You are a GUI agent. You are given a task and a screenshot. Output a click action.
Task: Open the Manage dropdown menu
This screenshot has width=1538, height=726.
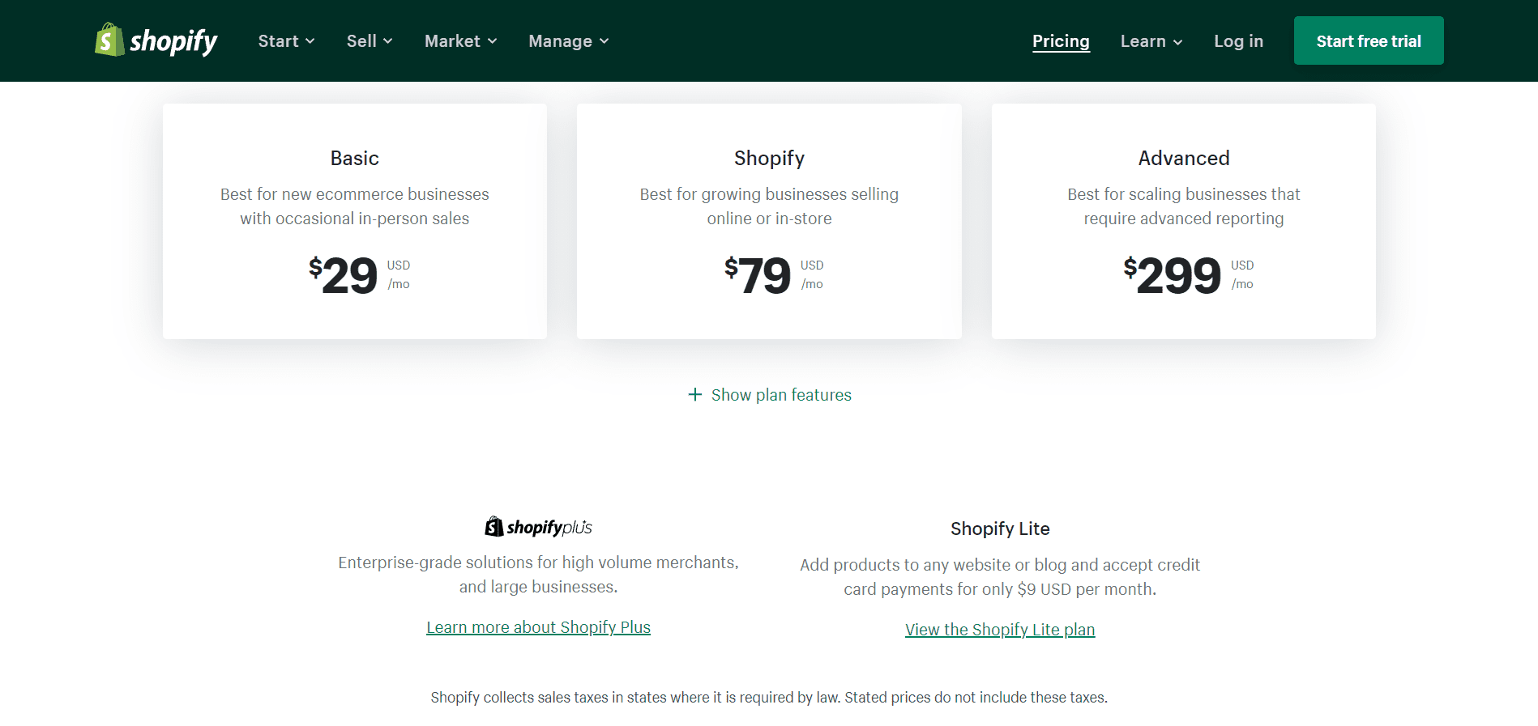point(568,41)
